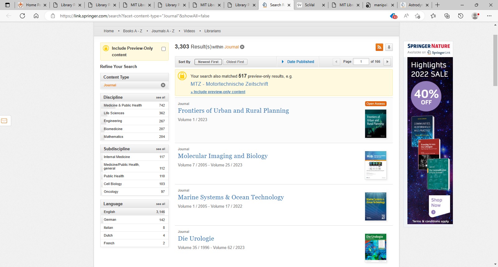Open Journals A-Z in the navigation bar
498x267 pixels.
[x=163, y=31]
